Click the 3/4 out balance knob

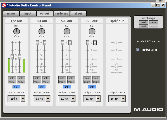point(42,32)
